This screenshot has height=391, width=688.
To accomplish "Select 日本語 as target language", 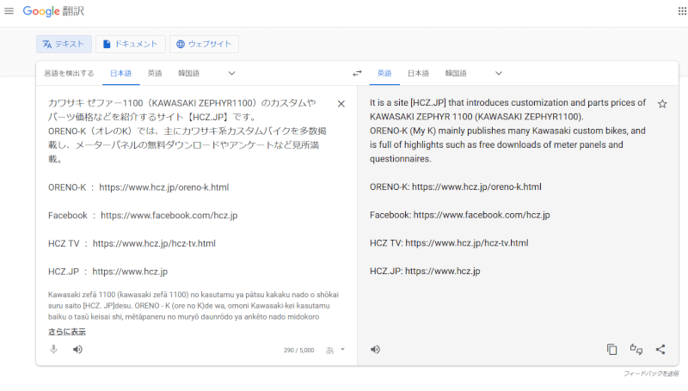I will (418, 73).
